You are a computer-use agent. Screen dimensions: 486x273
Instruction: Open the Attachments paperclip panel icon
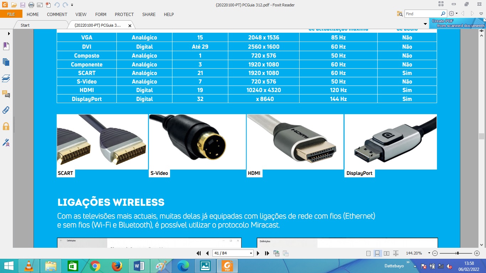[6, 110]
